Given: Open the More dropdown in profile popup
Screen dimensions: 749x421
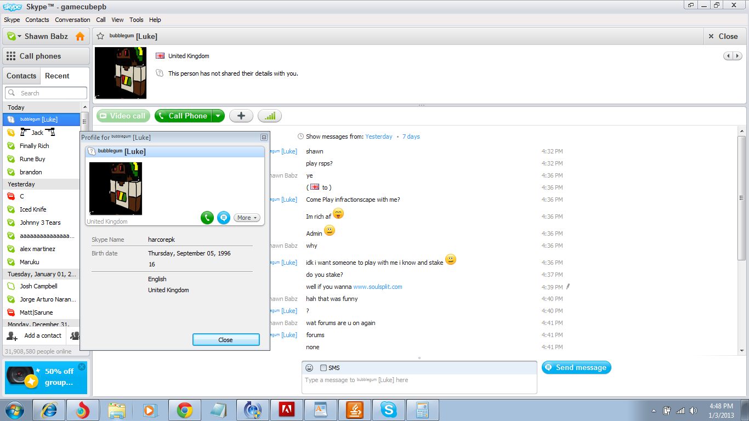Looking at the screenshot, I should coord(247,218).
